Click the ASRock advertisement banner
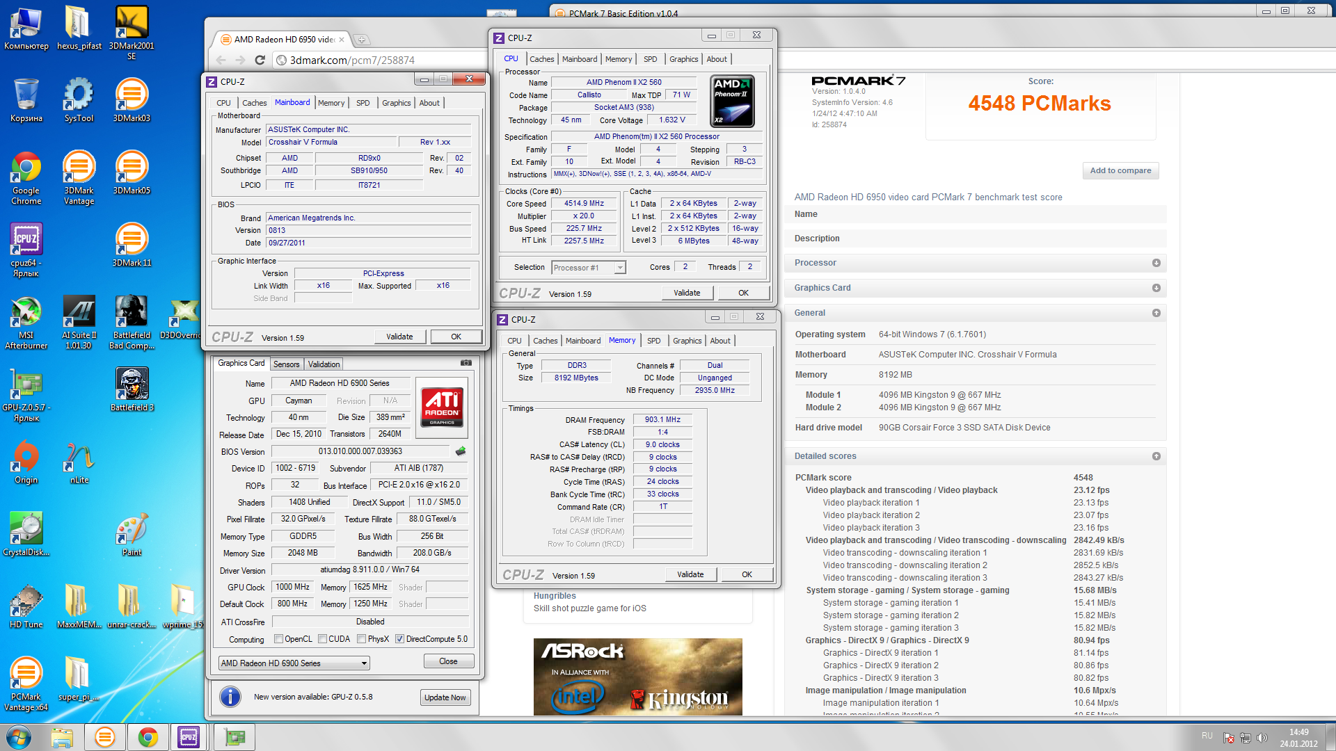The width and height of the screenshot is (1336, 751). (x=638, y=677)
